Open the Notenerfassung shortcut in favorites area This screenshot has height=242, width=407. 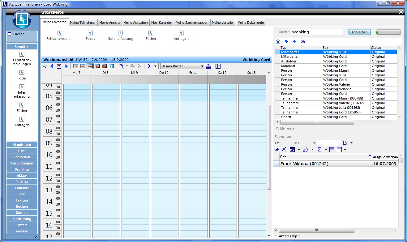pos(120,33)
